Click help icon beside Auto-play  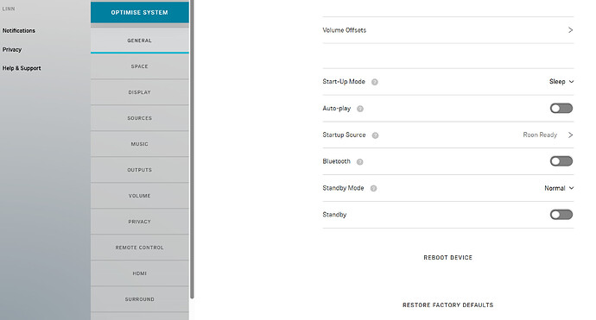360,109
